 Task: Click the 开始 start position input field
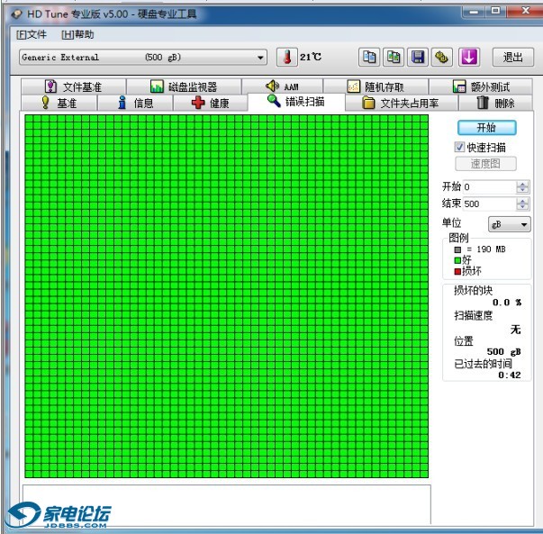pos(489,187)
